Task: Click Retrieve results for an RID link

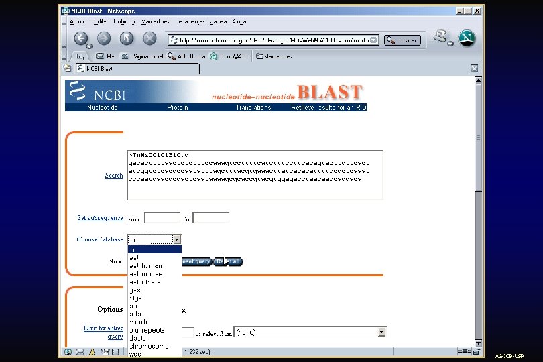Action: coord(328,107)
